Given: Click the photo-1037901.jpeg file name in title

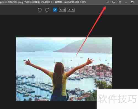Looking at the screenshot, I should pos(12,2).
